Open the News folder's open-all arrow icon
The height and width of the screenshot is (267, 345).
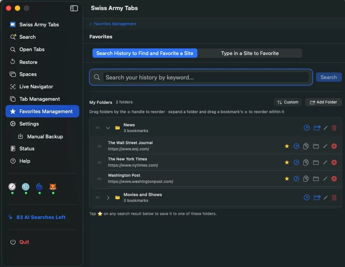307,127
